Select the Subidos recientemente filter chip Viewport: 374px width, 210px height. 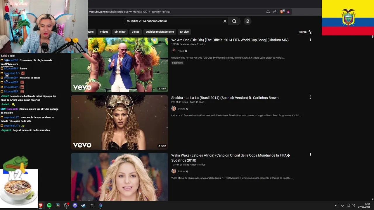coord(160,32)
